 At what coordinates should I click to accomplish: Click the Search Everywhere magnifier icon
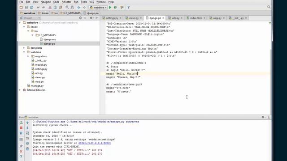269,7
